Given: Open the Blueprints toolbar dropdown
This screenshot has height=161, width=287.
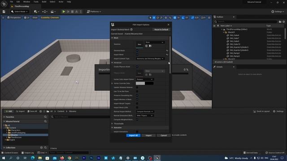Looking at the screenshot, I should [x=45, y=12].
